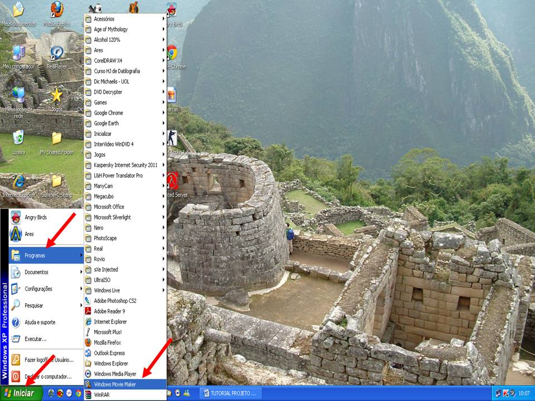Image resolution: width=535 pixels, height=401 pixels.
Task: Expand the Megacubo program group
Action: (x=125, y=197)
